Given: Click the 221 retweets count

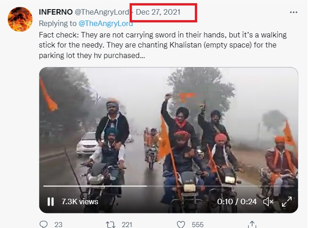Looking at the screenshot, I should [128, 224].
